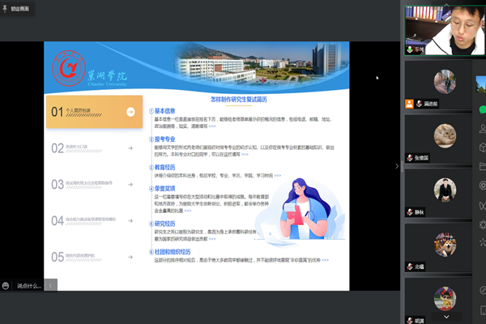Click the 教育经历 heading link
Screen dimensions: 486x324
pyautogui.click(x=164, y=167)
